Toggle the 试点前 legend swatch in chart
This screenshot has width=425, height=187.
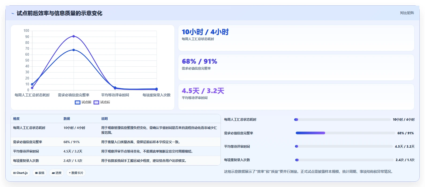coord(78,102)
